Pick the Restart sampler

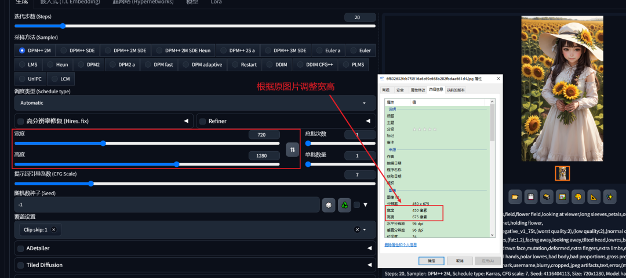245,64
